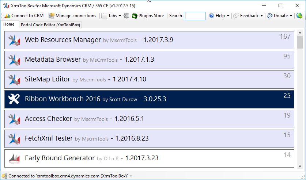
Task: Open the Feedback dropdown
Action: click(x=248, y=16)
